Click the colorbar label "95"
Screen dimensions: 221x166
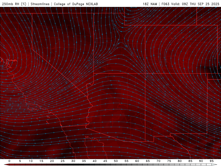coord(212,161)
